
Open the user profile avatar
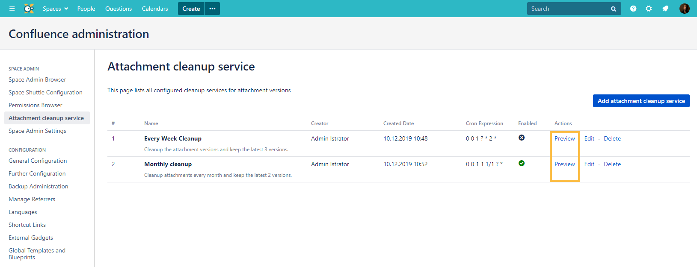point(684,9)
